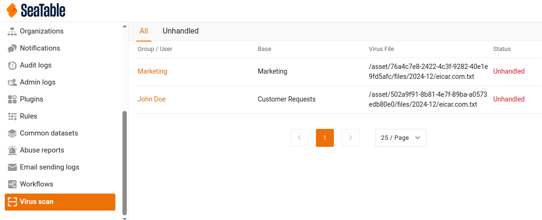Click the sidebar scroll up arrow
Viewport: 542px width, 220px height.
point(125,26)
